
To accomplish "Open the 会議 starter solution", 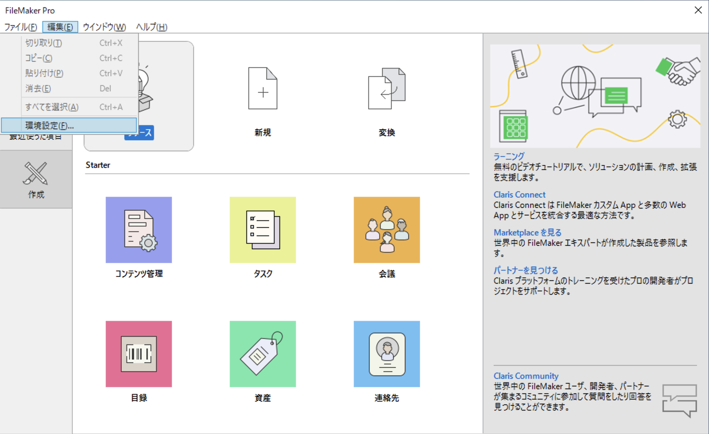I will [x=387, y=229].
